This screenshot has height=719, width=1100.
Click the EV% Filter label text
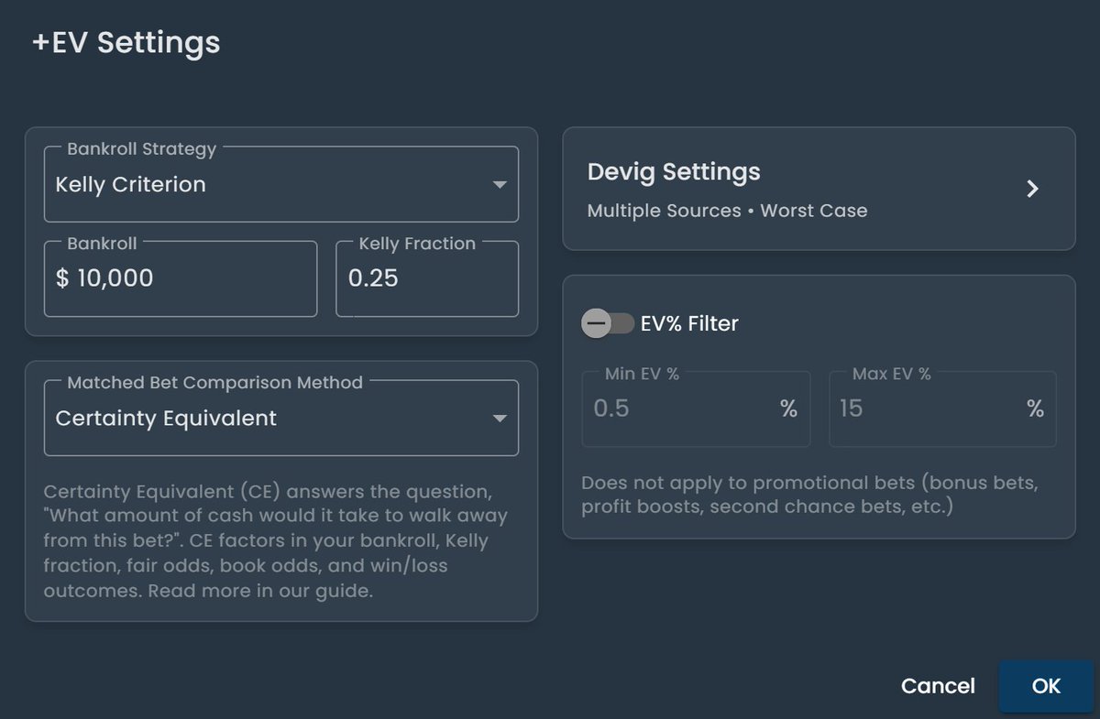[689, 323]
